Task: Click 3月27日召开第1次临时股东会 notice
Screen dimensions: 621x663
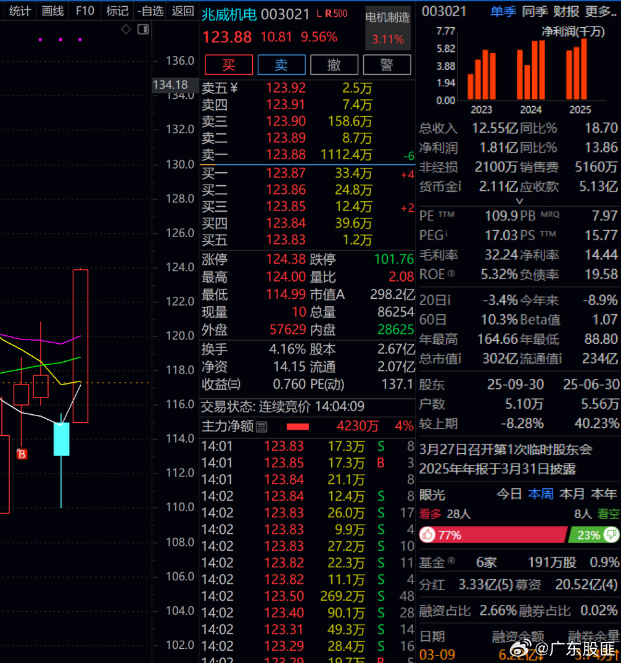Action: pyautogui.click(x=506, y=449)
